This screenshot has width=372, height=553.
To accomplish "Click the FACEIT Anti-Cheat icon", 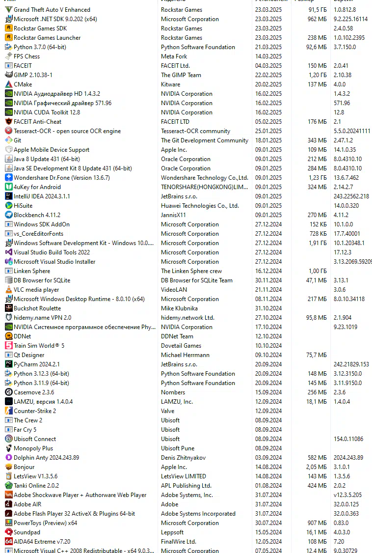I will click(8, 122).
